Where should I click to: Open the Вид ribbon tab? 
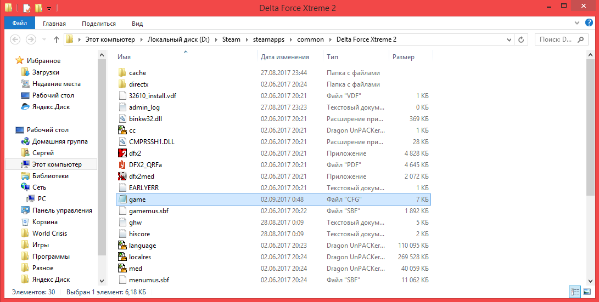[137, 23]
